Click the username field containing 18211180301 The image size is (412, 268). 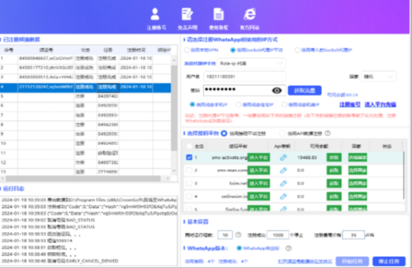pos(244,77)
